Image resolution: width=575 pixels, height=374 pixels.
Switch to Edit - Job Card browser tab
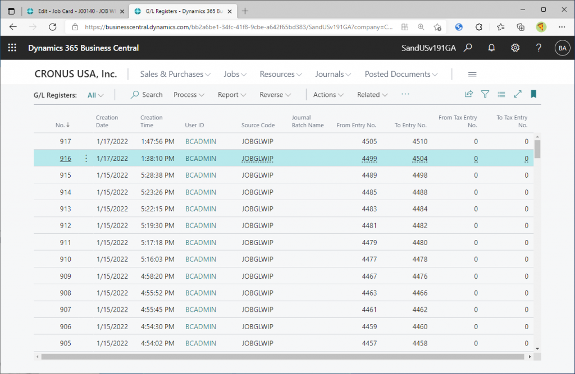pos(76,11)
